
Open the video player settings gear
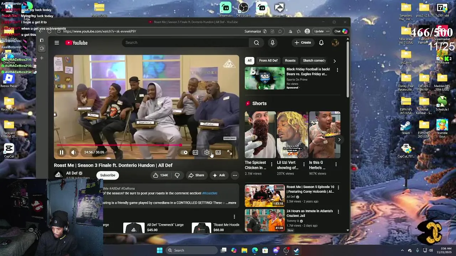pyautogui.click(x=207, y=153)
